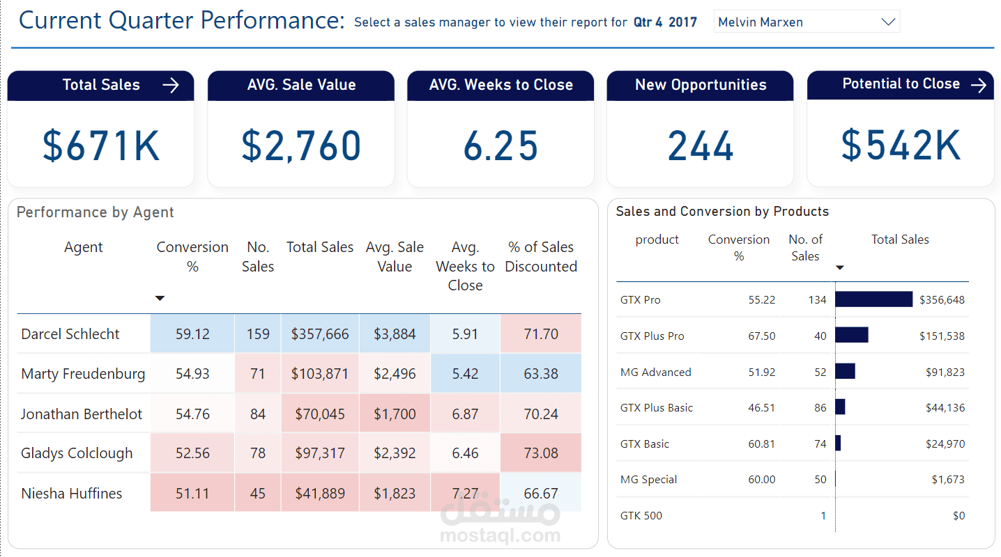Click sort arrow under product Total Sales column
This screenshot has height=557, width=1001.
point(840,267)
